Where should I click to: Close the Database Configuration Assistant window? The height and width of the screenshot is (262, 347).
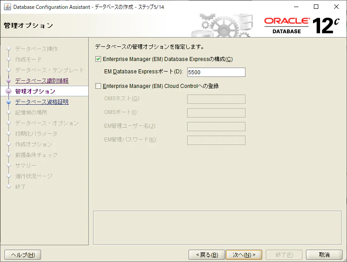point(336,7)
